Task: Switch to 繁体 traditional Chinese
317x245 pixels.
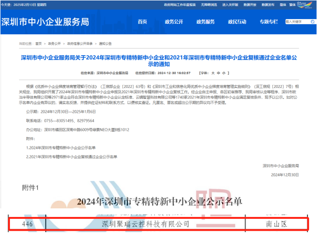Action: point(292,5)
